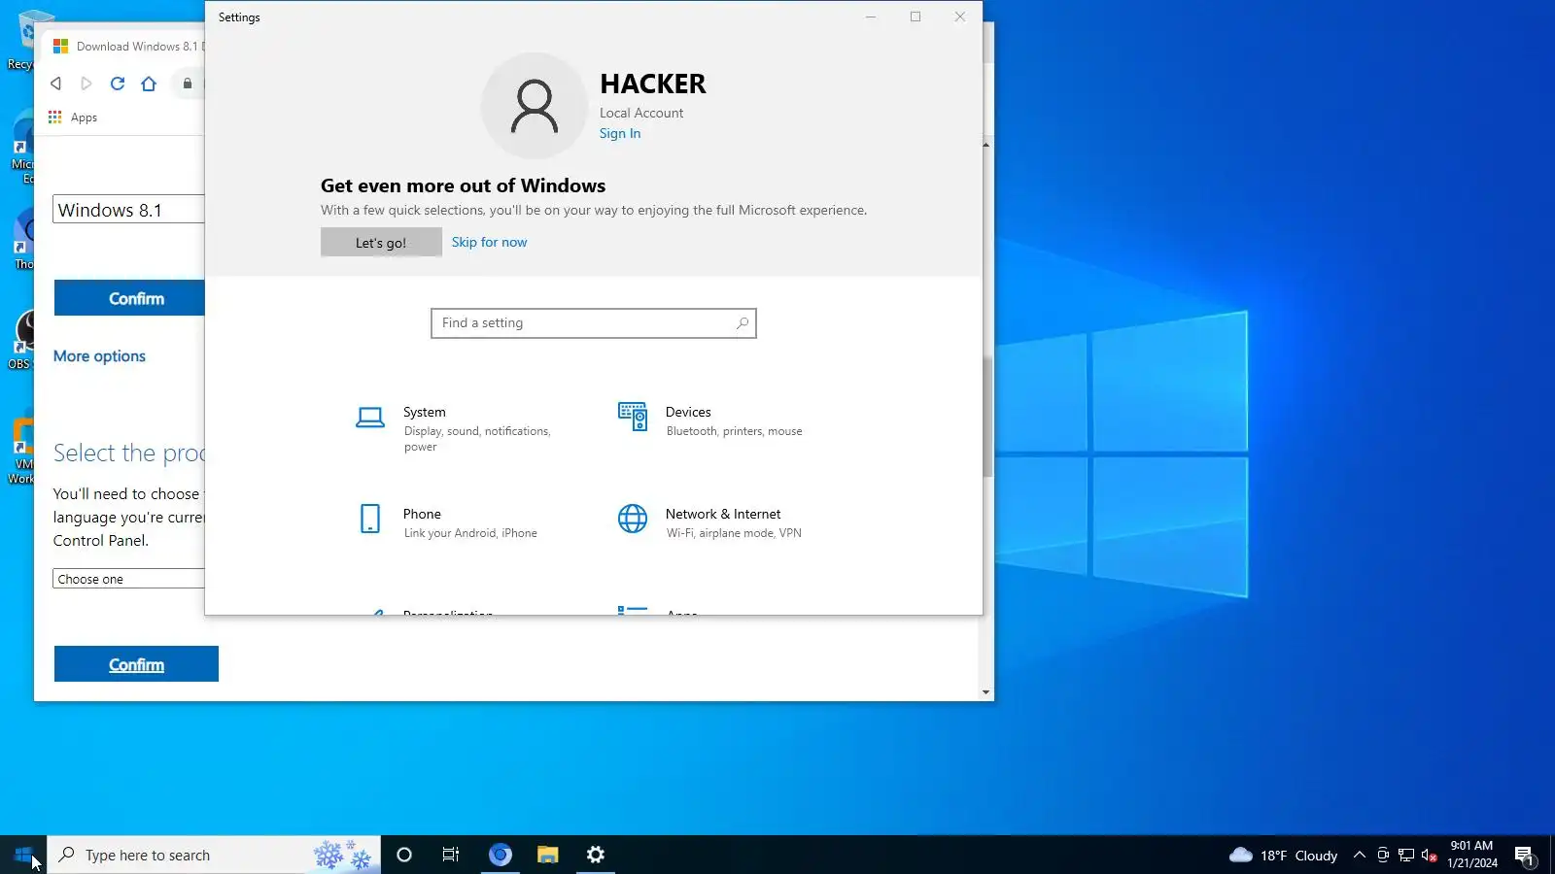Click the Skip for now link

pos(490,243)
